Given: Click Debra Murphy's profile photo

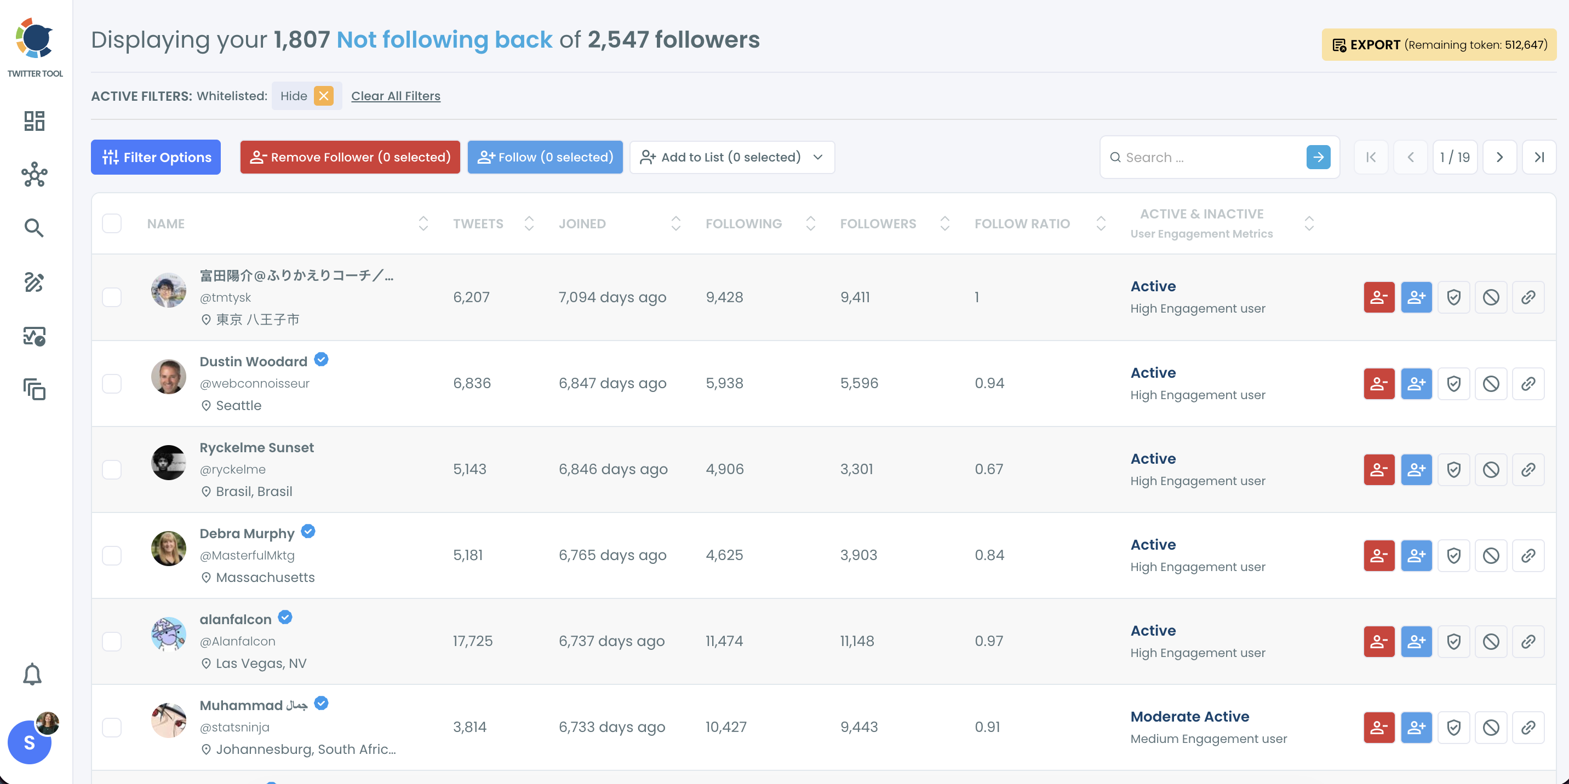Looking at the screenshot, I should coord(168,548).
